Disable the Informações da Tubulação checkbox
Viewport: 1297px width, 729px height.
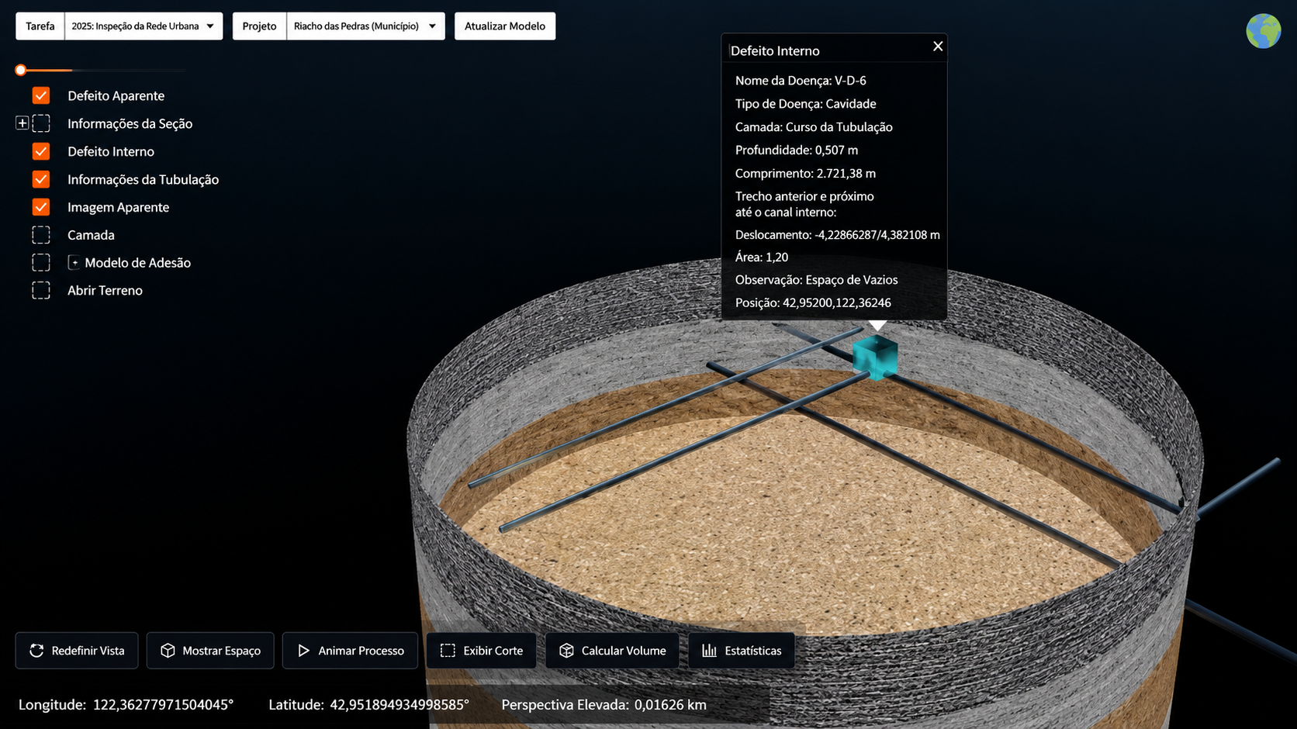coord(41,179)
